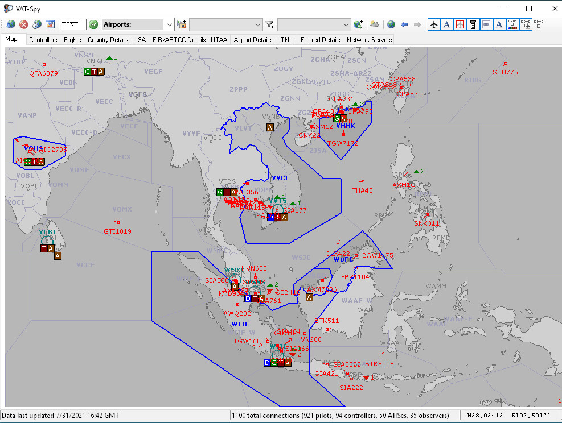Click the refresh data globe icon
Image resolution: width=562 pixels, height=423 pixels.
click(11, 24)
